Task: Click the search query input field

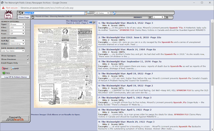Action: (x=54, y=13)
